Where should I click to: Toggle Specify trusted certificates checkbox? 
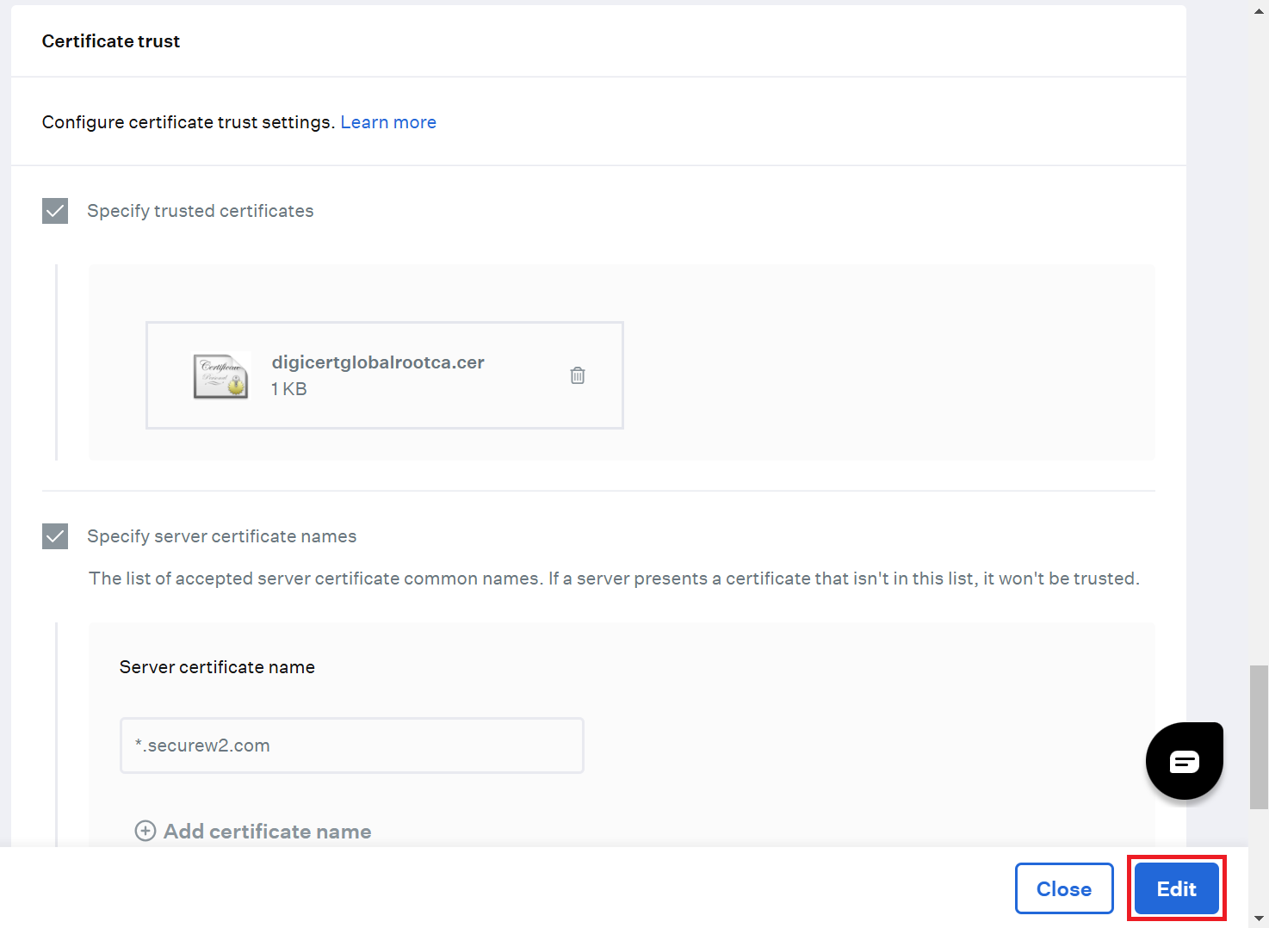coord(55,211)
